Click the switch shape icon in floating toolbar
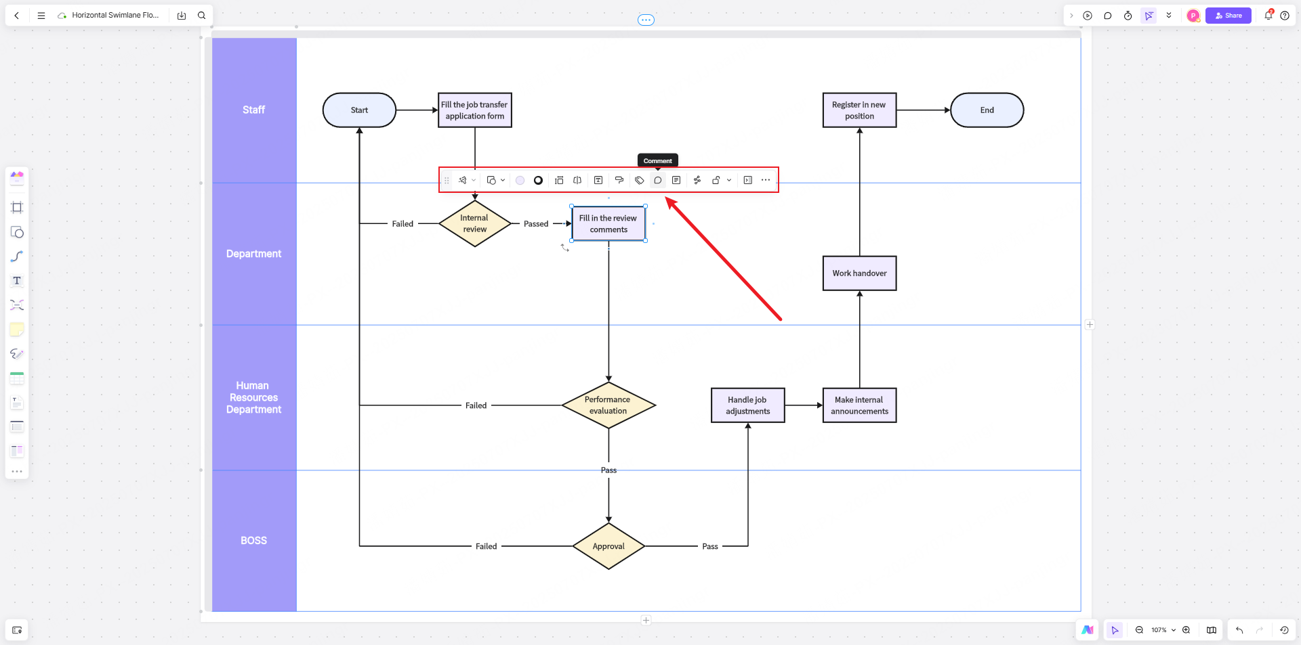 tap(491, 180)
